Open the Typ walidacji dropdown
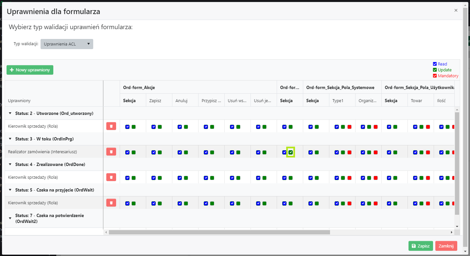 tap(67, 44)
